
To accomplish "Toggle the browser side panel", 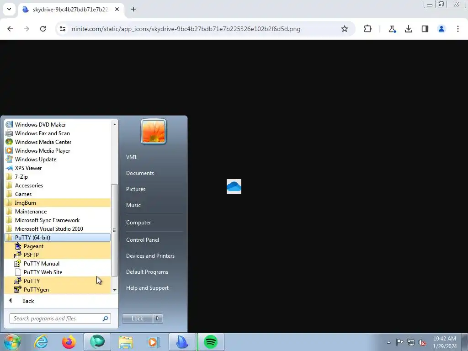I will pyautogui.click(x=425, y=29).
